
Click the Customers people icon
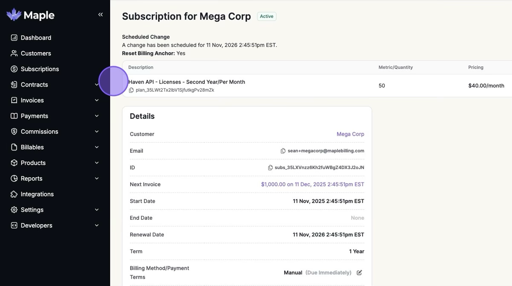(x=14, y=53)
